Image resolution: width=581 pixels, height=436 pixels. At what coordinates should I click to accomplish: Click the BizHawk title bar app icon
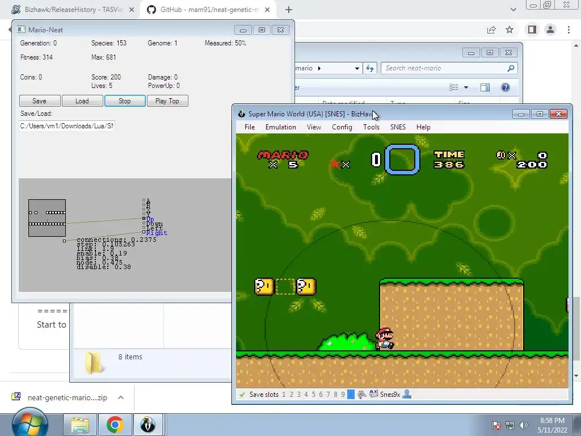[x=242, y=114]
